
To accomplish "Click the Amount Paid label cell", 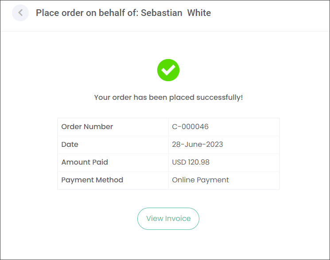I will point(113,162).
